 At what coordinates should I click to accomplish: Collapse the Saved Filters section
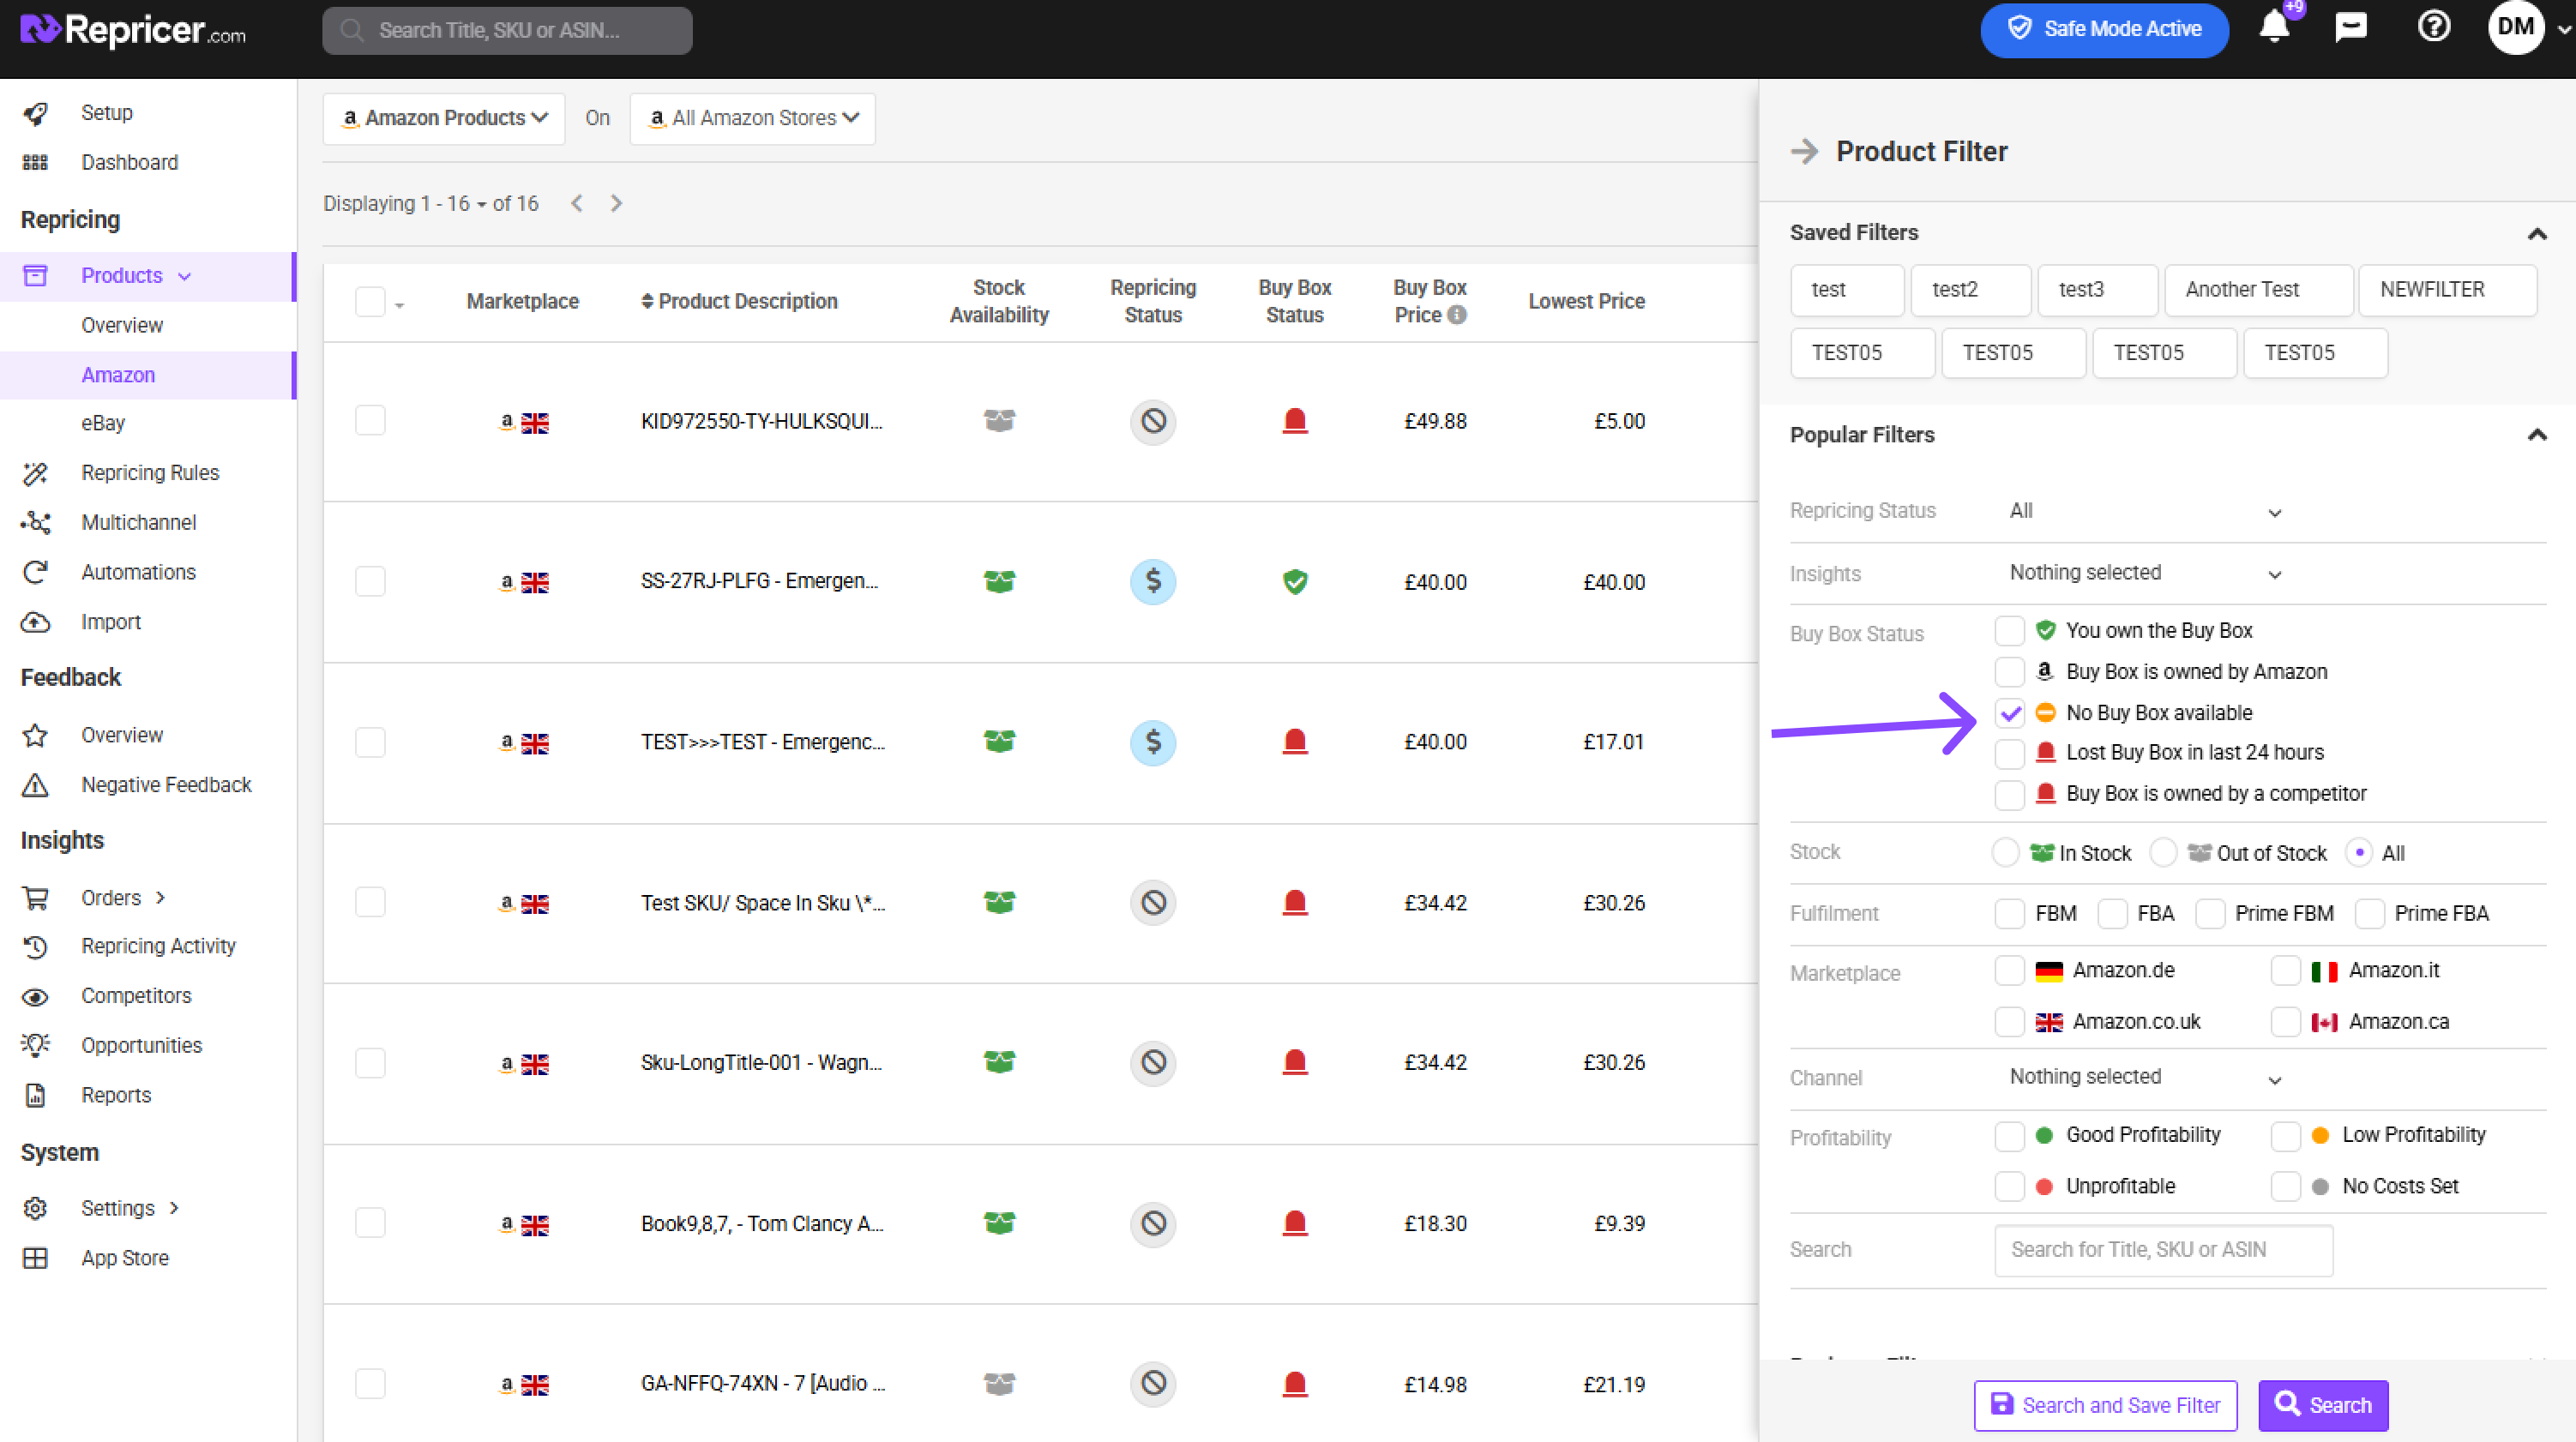point(2536,233)
